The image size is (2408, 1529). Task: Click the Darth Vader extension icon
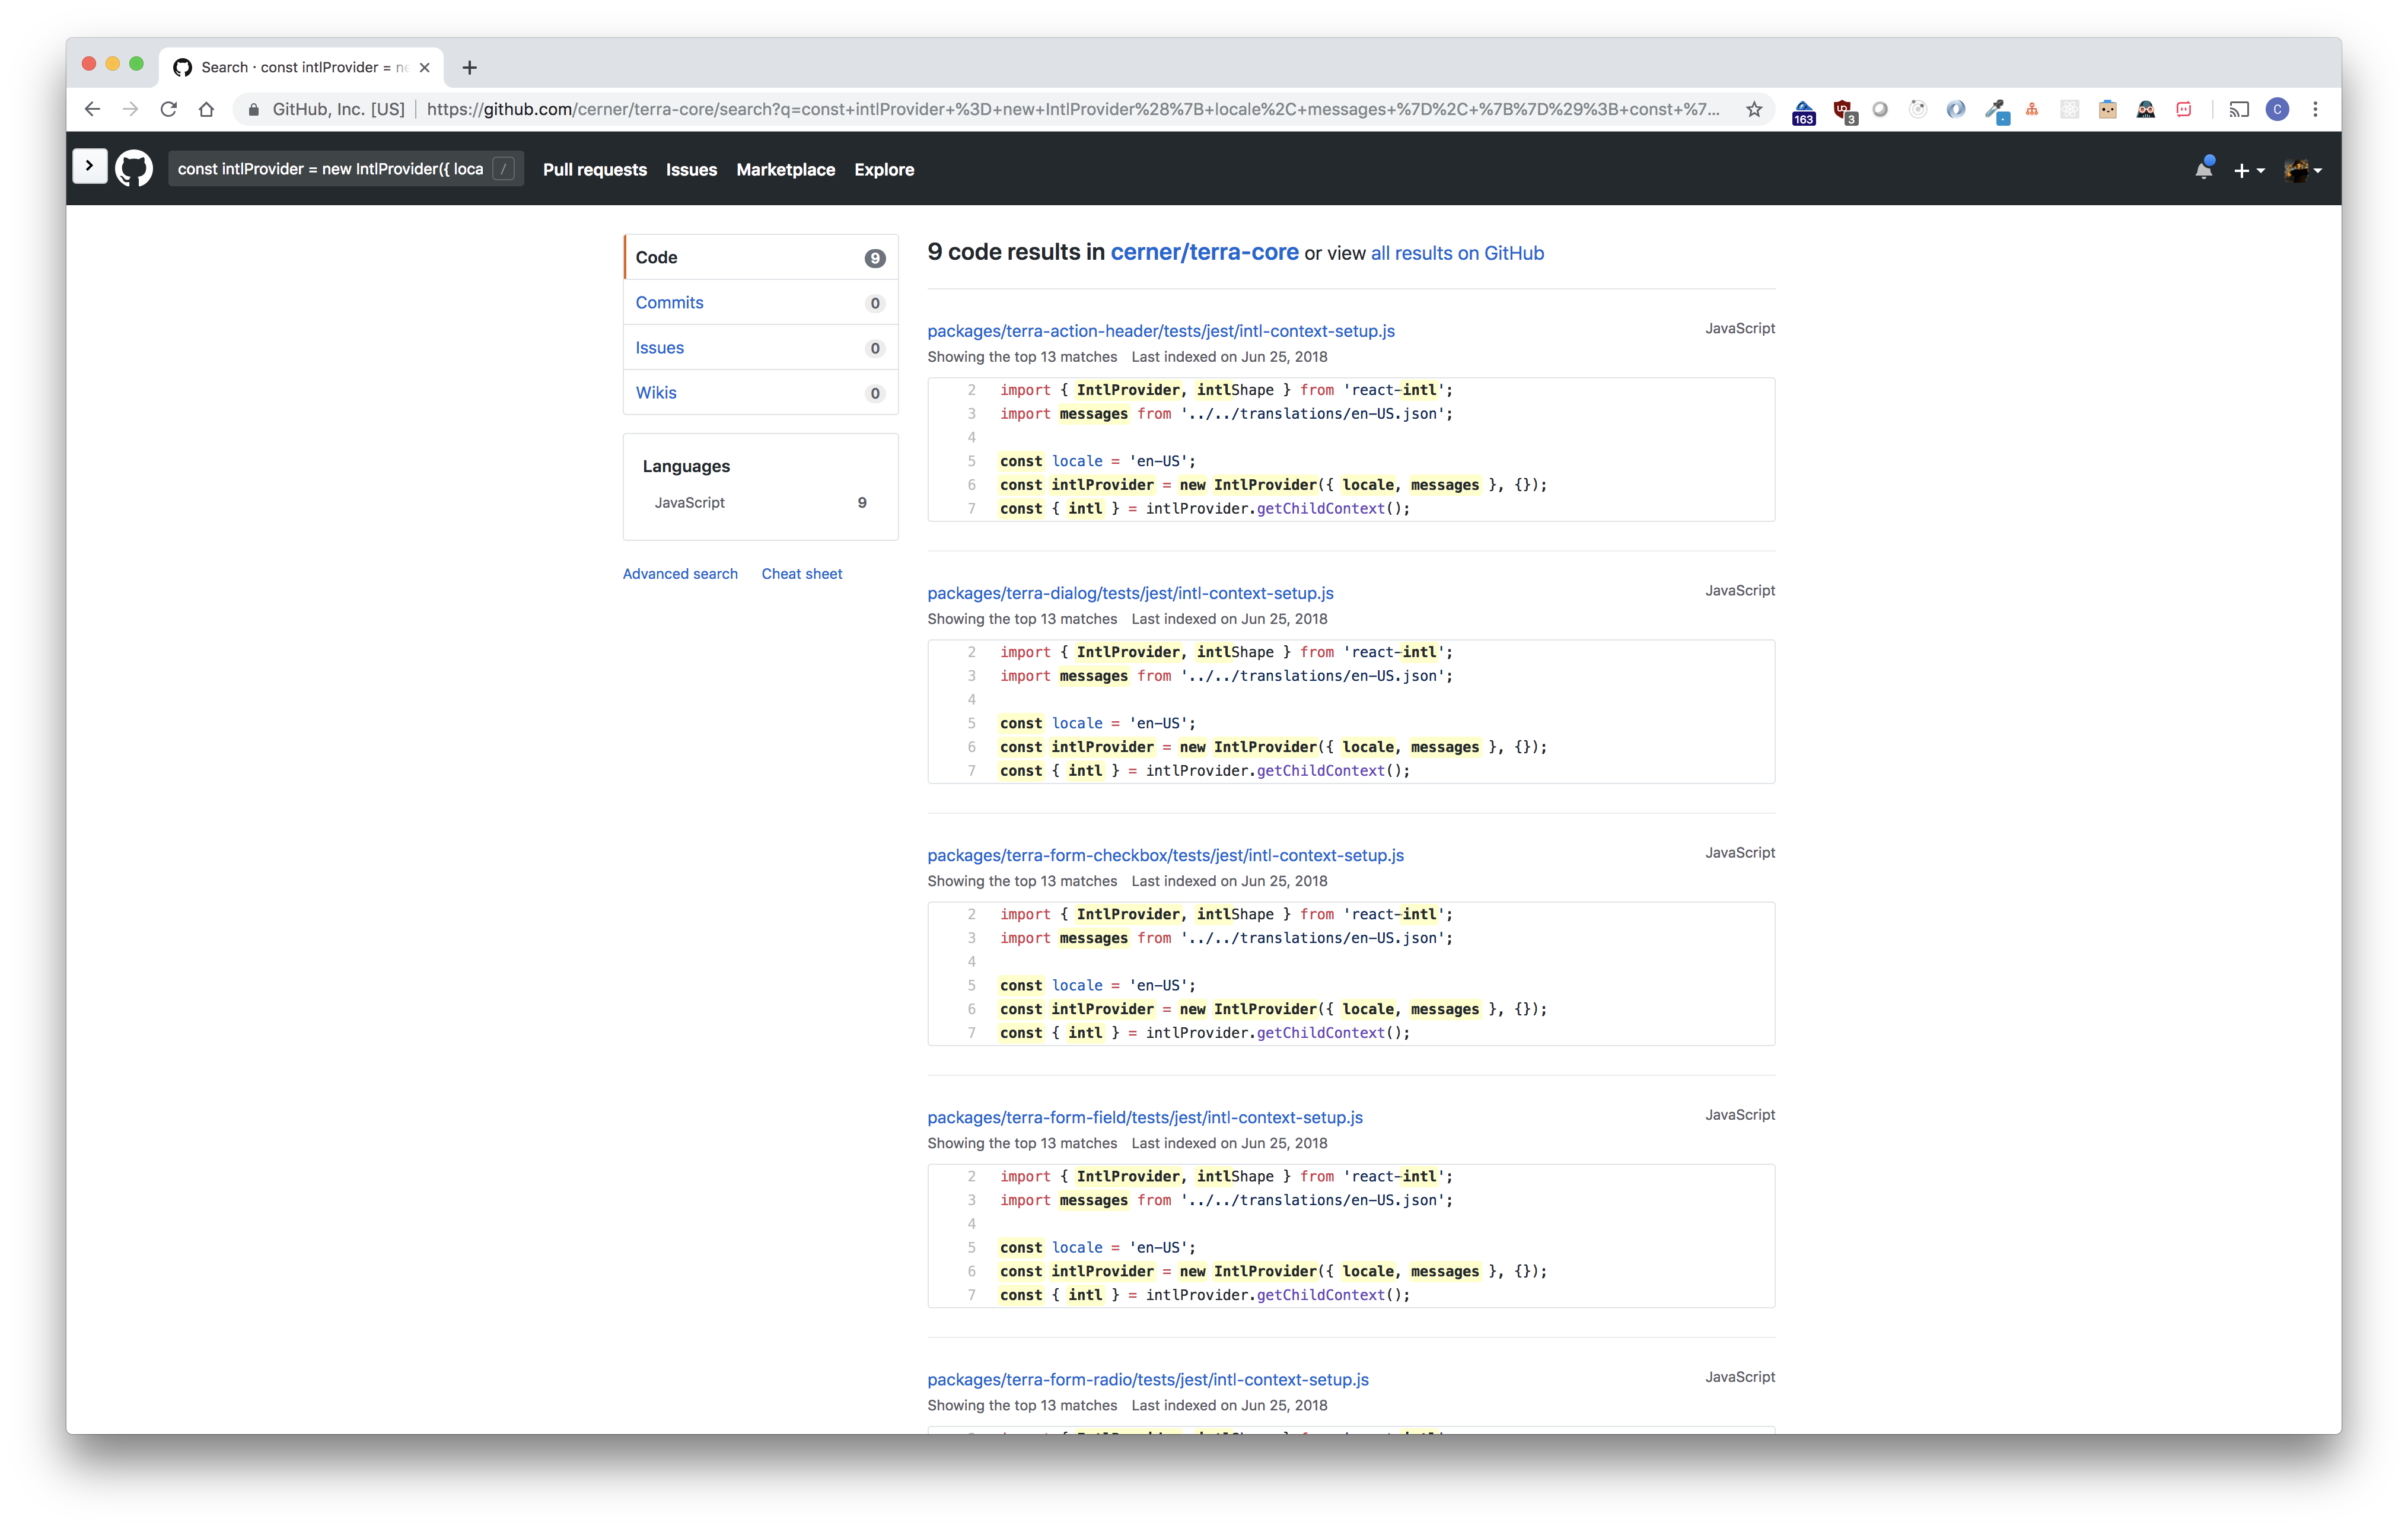click(x=2147, y=110)
